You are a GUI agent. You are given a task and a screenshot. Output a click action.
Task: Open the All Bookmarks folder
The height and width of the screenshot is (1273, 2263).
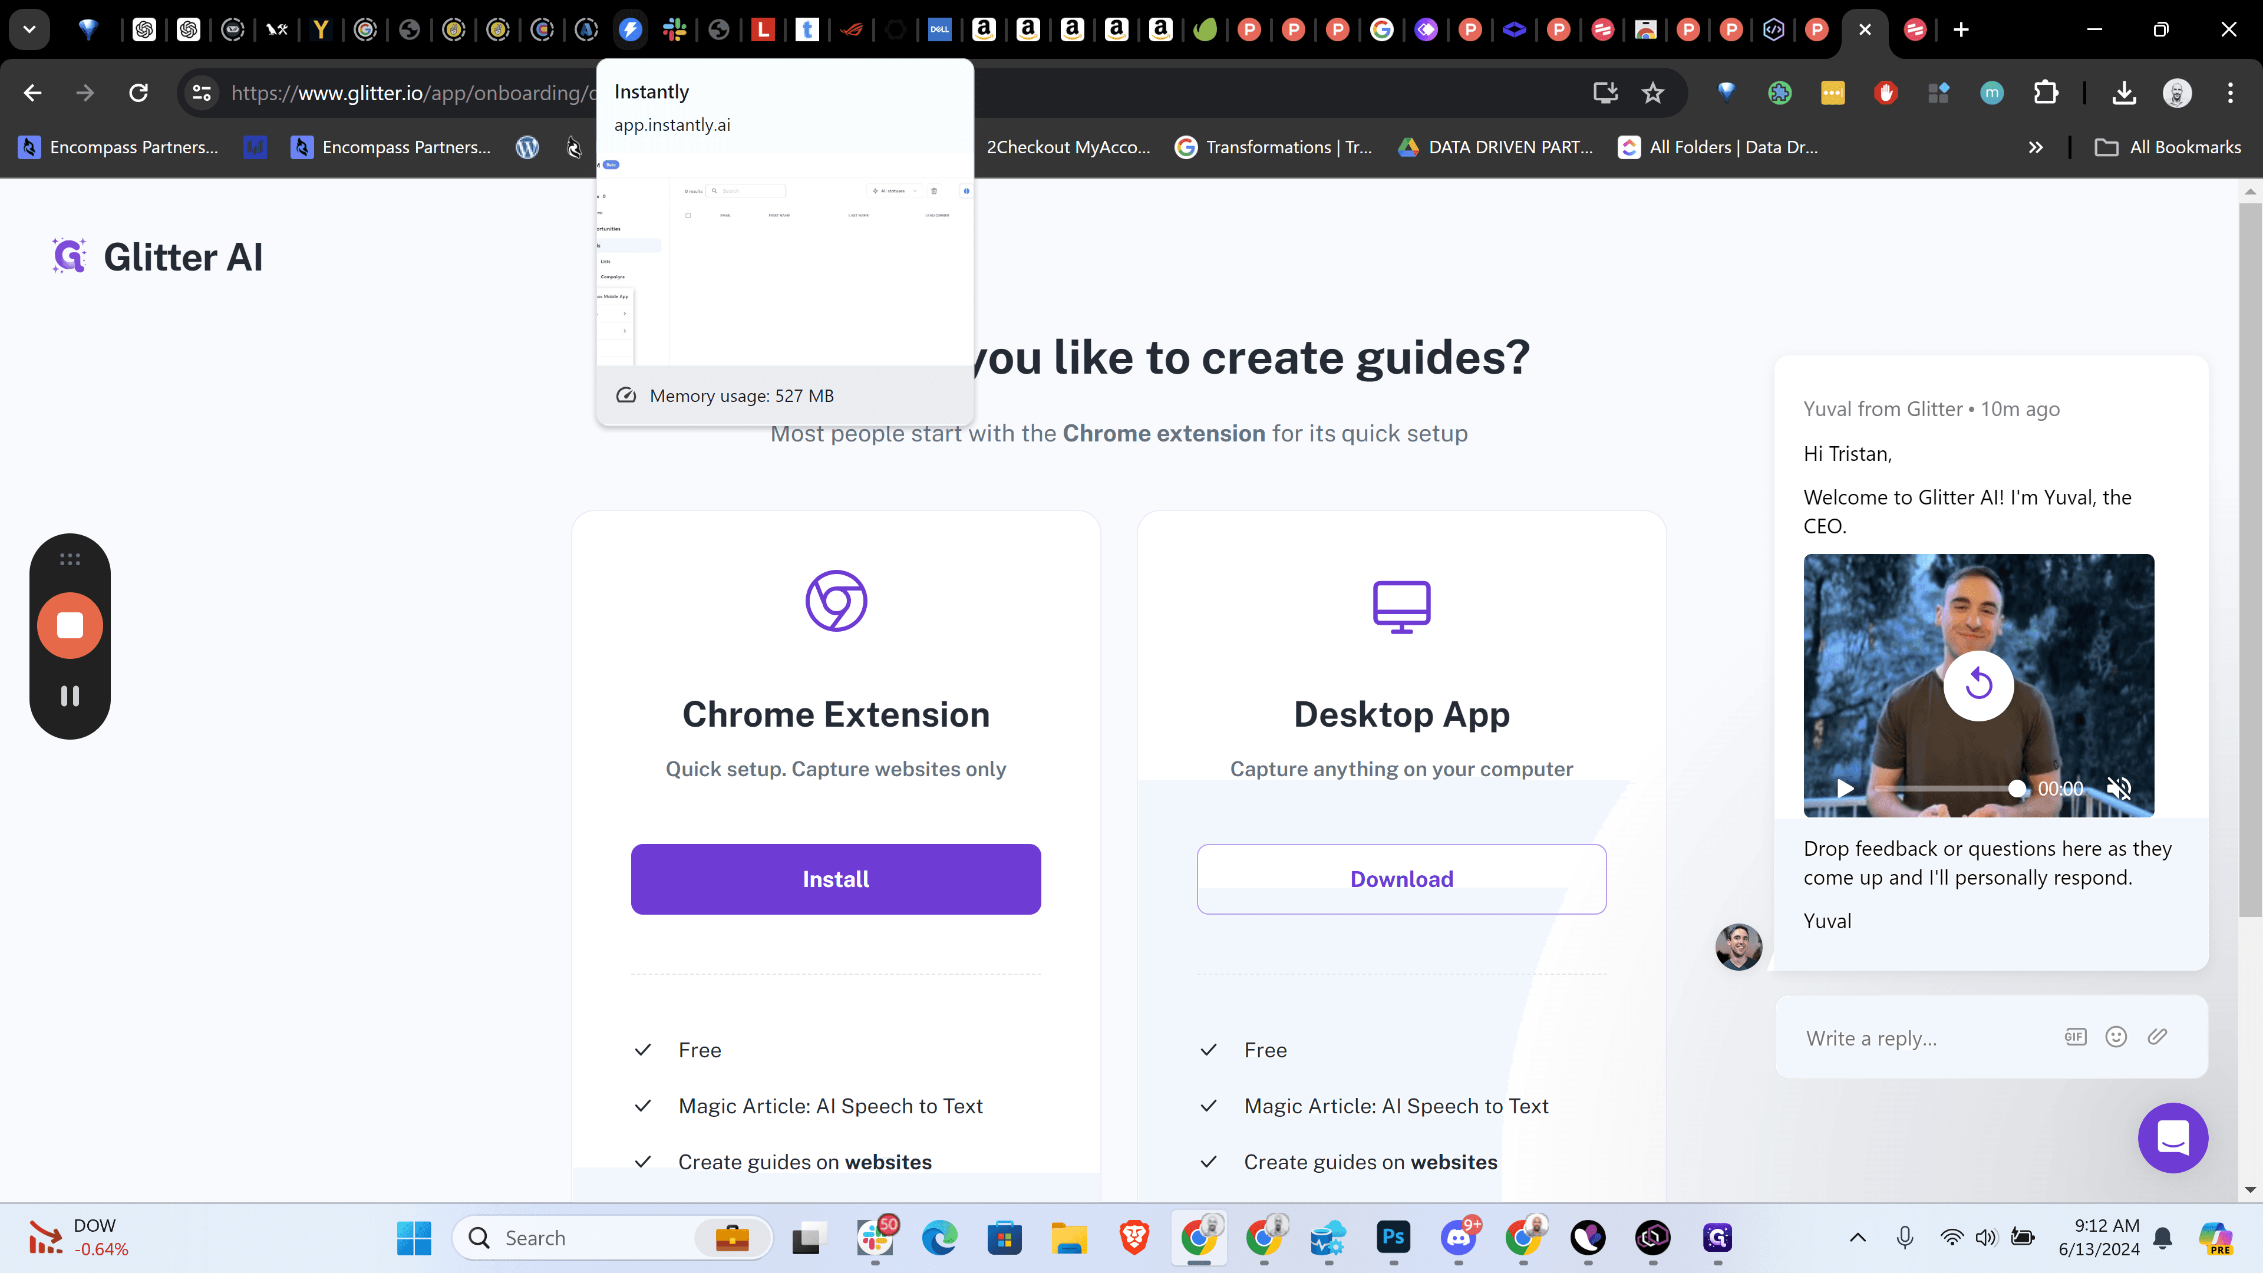click(x=2168, y=147)
